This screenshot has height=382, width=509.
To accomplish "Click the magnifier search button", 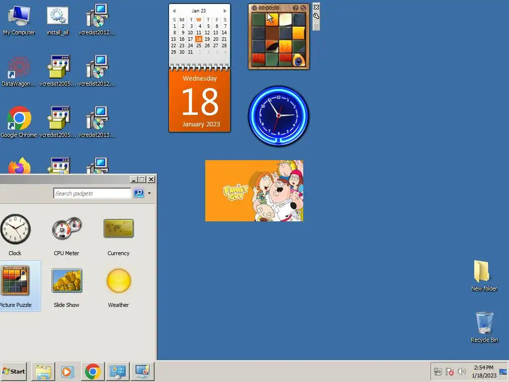I will [x=139, y=193].
